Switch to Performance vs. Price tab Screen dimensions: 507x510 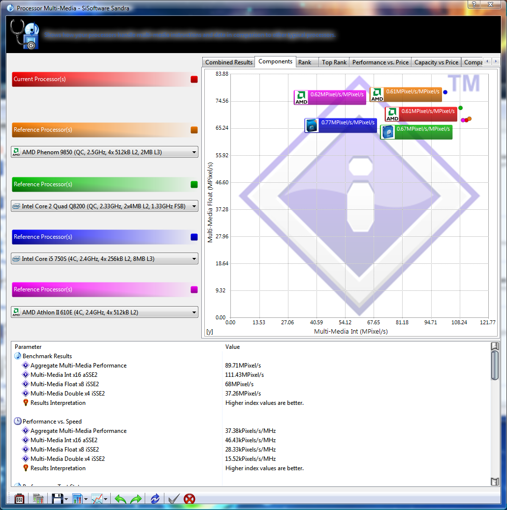pos(380,62)
